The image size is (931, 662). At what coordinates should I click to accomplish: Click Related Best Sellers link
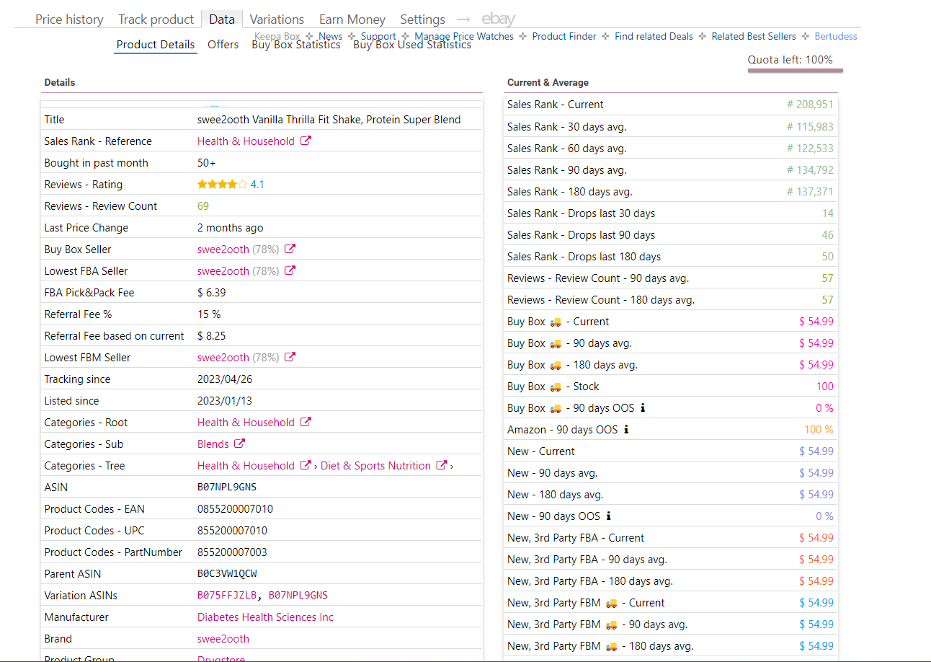(754, 36)
